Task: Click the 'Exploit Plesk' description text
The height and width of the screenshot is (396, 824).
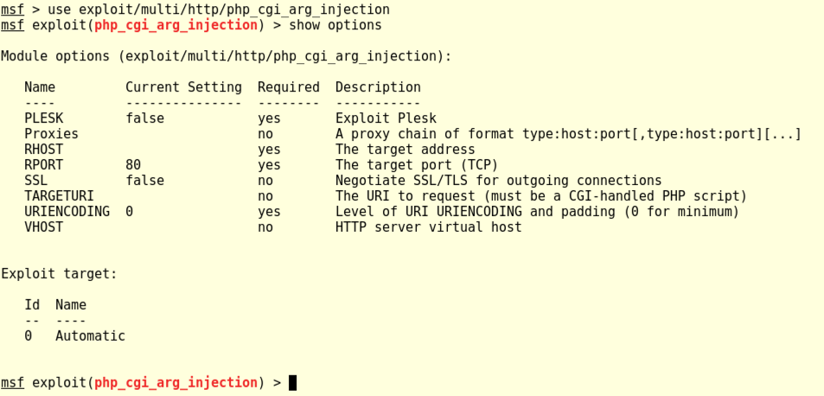Action: (x=386, y=118)
